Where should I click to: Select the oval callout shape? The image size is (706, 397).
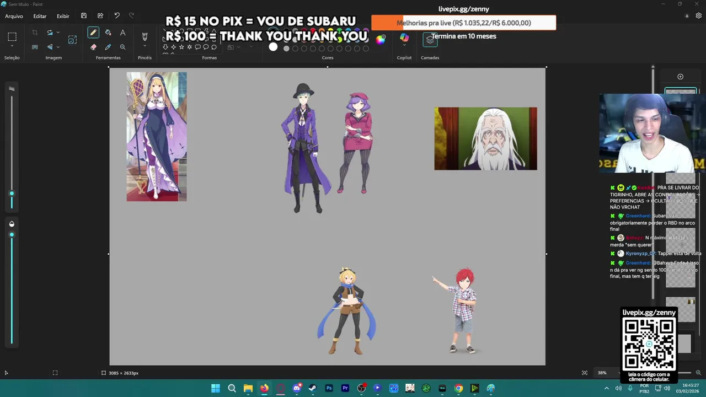click(206, 47)
